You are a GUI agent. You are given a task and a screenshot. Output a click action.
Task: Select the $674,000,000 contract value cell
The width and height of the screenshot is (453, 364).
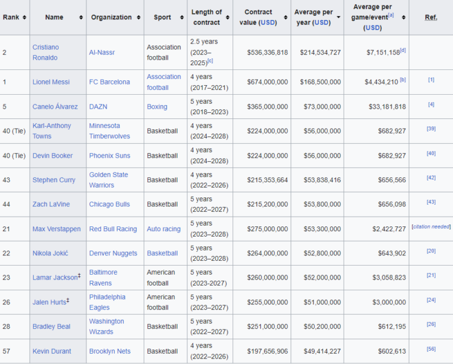point(262,82)
